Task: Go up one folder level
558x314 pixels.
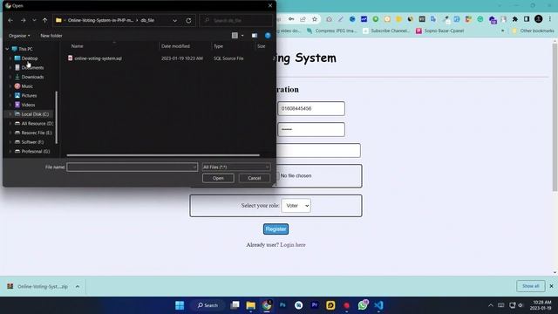Action: [x=44, y=21]
